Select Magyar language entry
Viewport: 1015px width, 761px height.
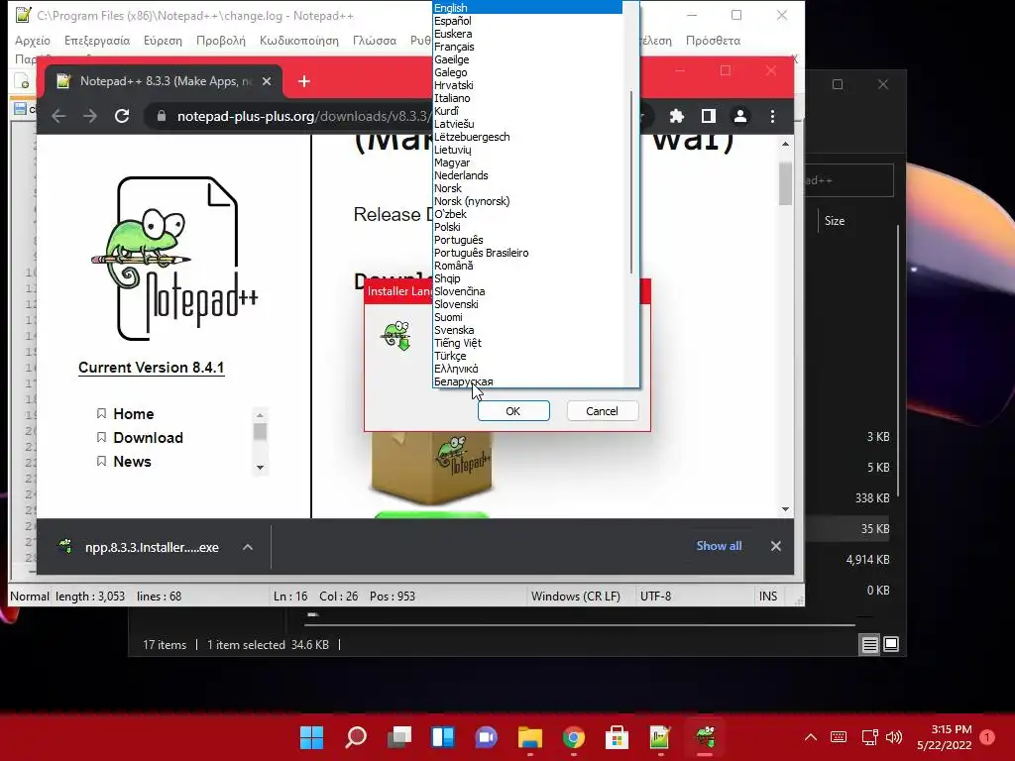click(x=527, y=163)
